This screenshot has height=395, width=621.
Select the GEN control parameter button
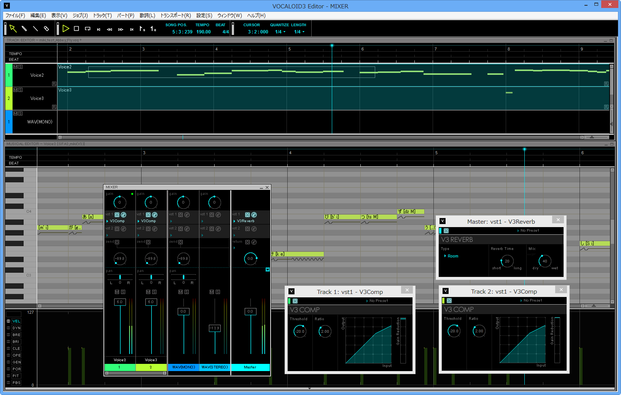16,362
